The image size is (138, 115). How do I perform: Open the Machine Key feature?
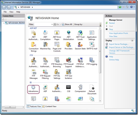(45, 46)
